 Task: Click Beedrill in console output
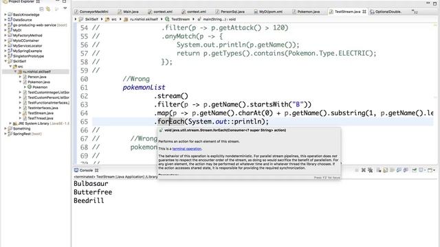(89, 200)
